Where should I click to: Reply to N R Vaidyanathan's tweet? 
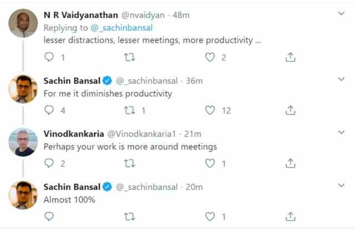[x=49, y=57]
